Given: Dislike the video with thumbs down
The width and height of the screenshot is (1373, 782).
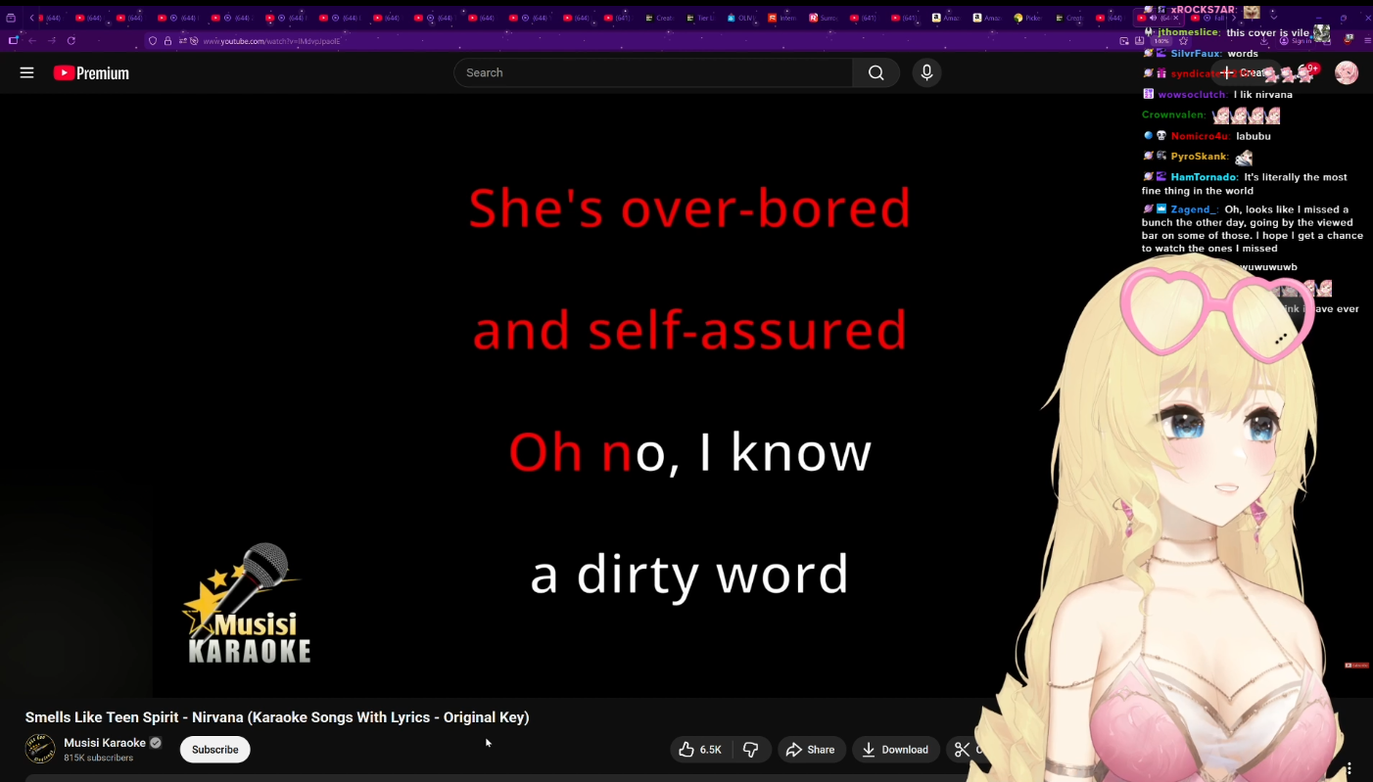Looking at the screenshot, I should [751, 750].
